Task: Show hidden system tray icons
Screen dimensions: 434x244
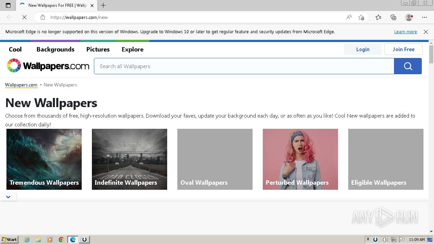Action: [x=368, y=240]
